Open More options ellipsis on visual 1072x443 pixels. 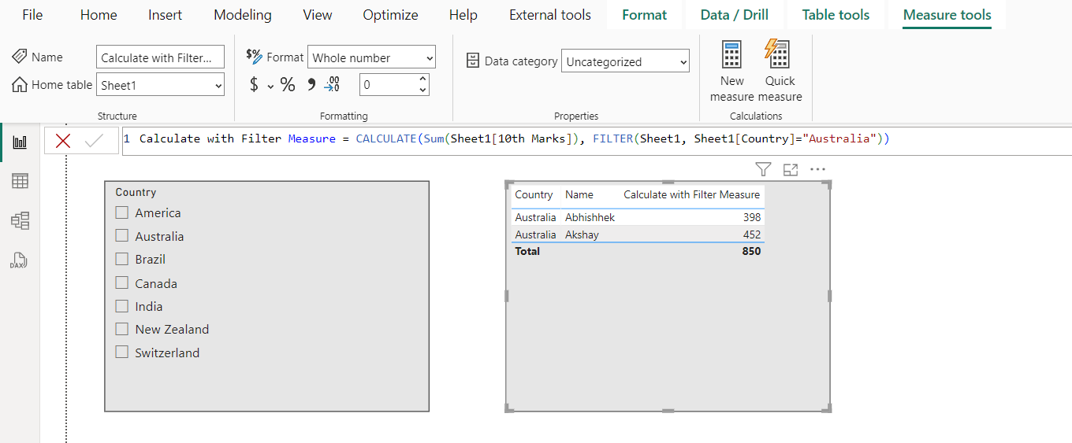point(817,169)
